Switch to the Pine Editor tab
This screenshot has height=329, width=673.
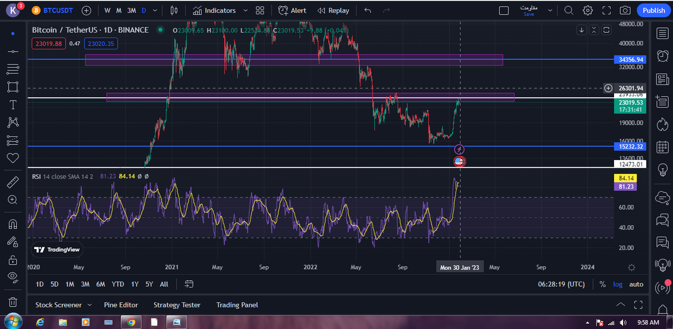point(121,305)
